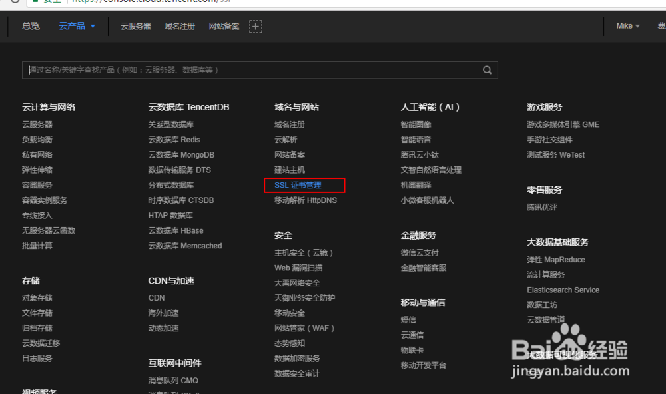Open SSL 证书管理 link
Screen dimensions: 666x394
[298, 185]
